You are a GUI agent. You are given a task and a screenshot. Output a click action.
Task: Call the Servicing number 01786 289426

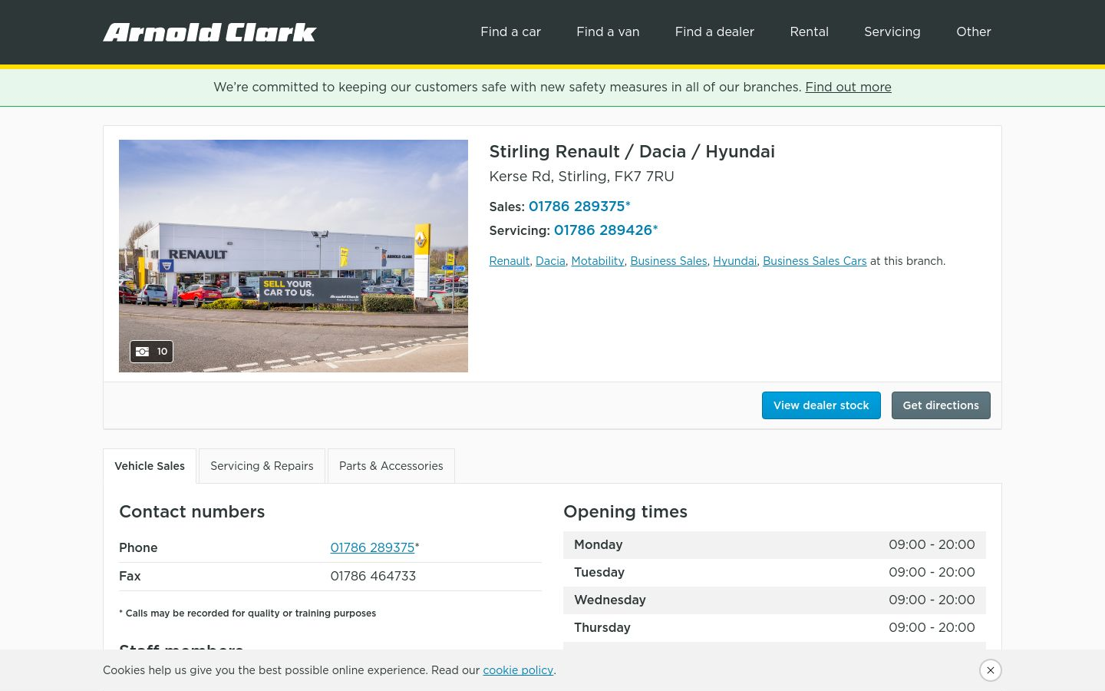pyautogui.click(x=605, y=230)
